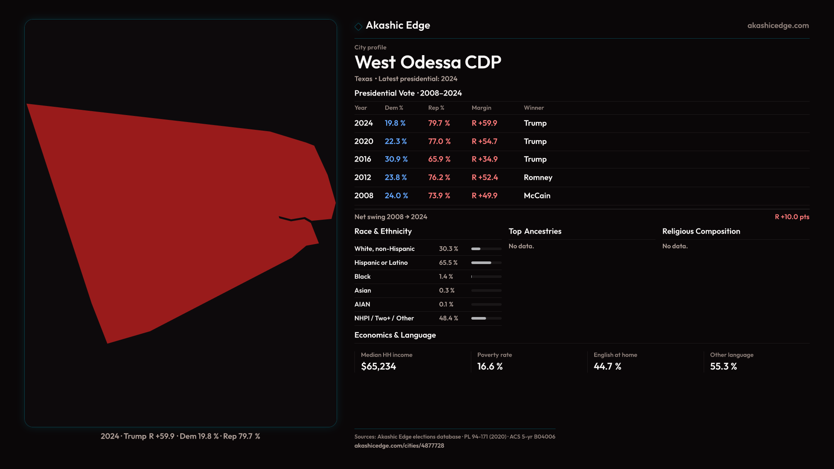Click the English at home 44.7 % stat
Image resolution: width=834 pixels, height=469 pixels.
coord(607,367)
